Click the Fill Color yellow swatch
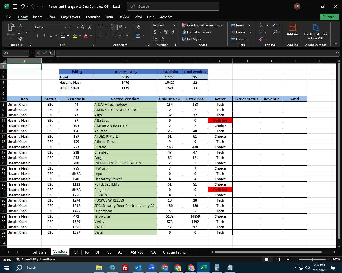The width and height of the screenshot is (342, 273). tap(75, 36)
